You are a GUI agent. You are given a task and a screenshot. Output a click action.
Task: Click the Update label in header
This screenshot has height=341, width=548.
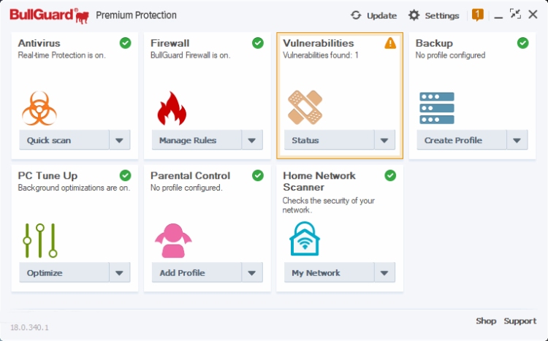381,16
